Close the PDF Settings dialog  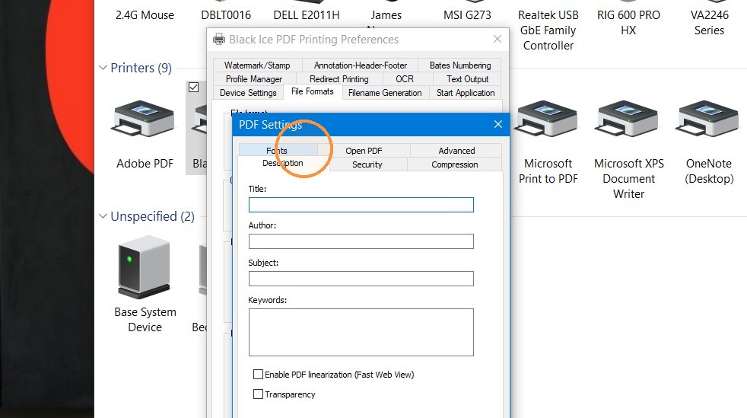tap(497, 124)
